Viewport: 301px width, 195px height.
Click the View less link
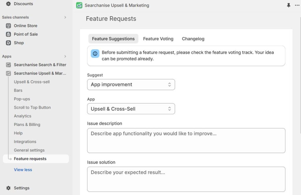[x=23, y=169]
